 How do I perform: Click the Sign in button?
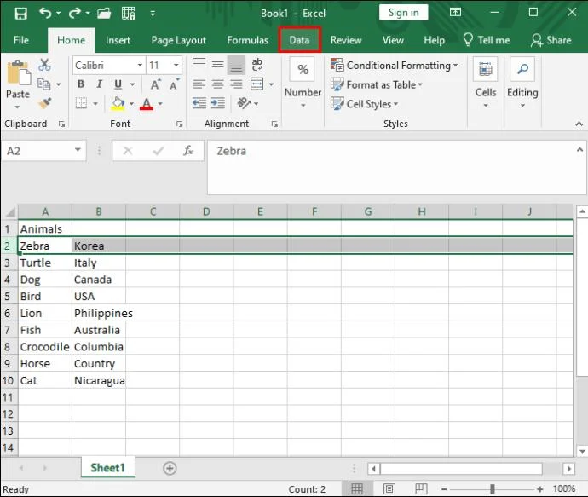click(x=403, y=13)
